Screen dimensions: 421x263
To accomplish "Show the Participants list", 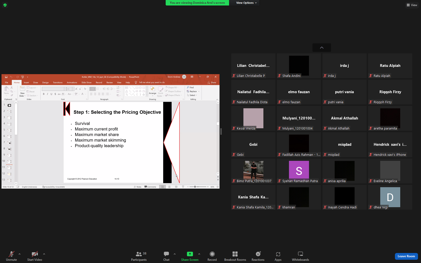I will [139, 254].
